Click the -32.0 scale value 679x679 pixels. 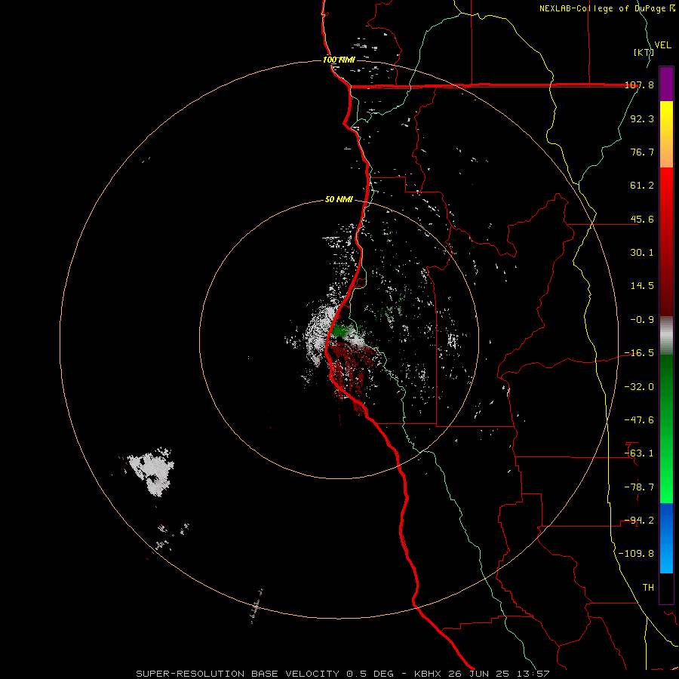(x=639, y=387)
